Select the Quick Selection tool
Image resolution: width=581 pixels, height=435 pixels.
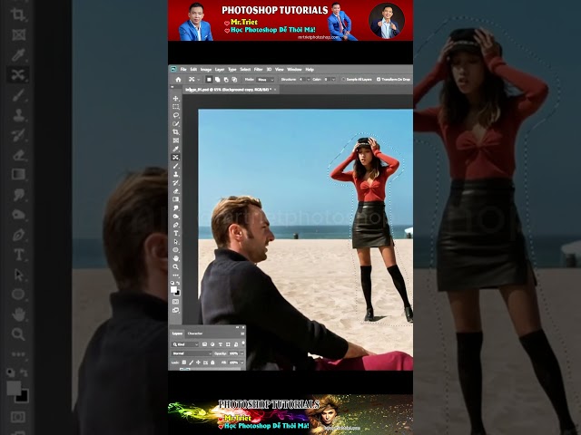tap(175, 123)
